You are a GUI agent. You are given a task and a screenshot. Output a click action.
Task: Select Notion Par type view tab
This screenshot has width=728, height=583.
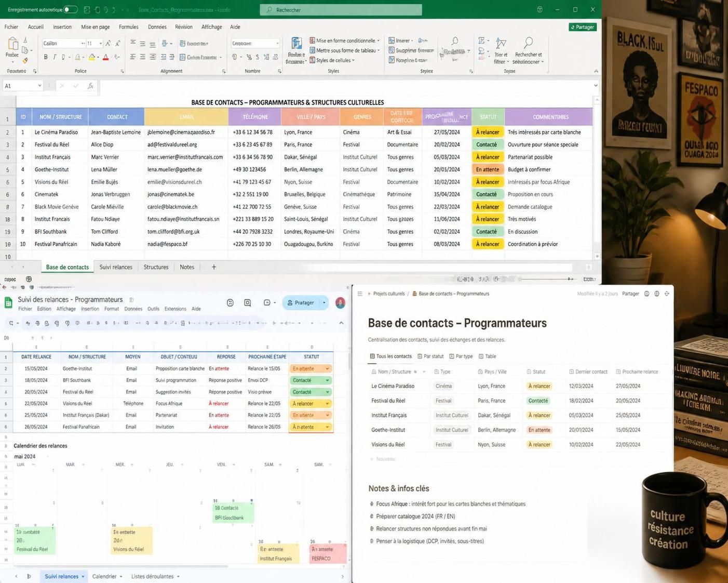coord(461,356)
